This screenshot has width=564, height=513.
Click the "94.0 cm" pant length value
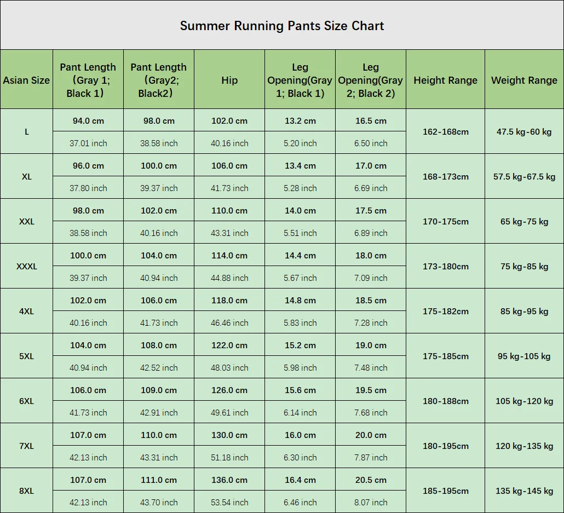(x=88, y=121)
